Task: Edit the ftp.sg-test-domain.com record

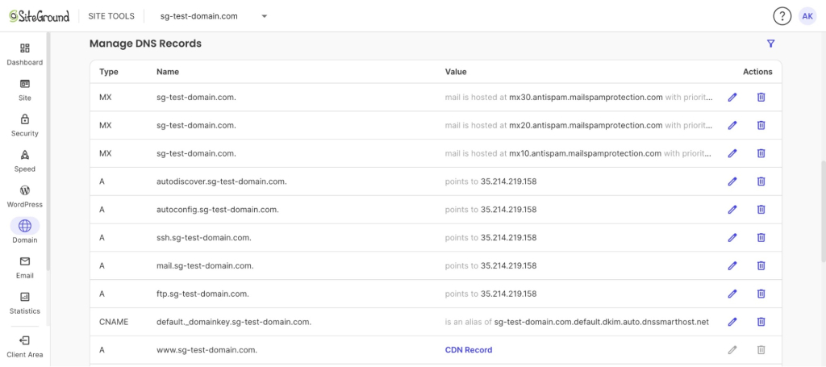Action: [732, 294]
